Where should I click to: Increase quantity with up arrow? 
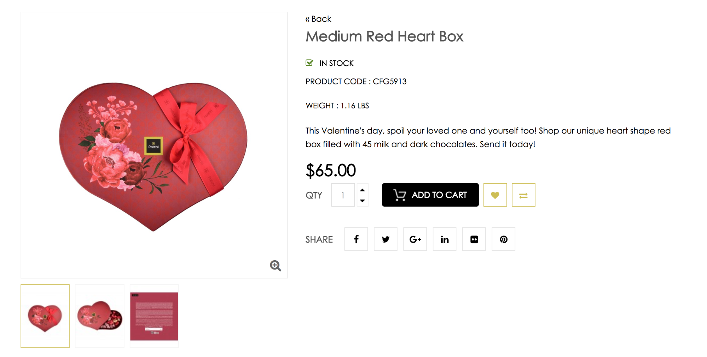(363, 190)
